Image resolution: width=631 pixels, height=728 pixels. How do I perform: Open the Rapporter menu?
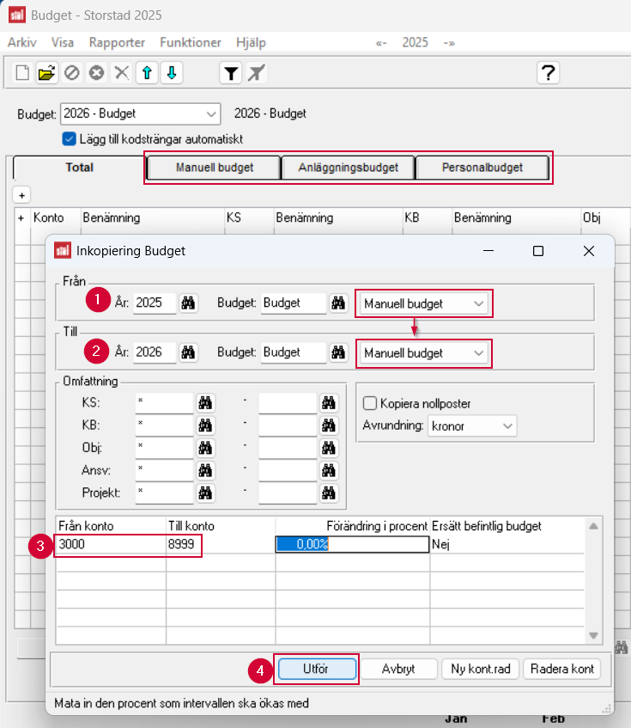[x=117, y=42]
